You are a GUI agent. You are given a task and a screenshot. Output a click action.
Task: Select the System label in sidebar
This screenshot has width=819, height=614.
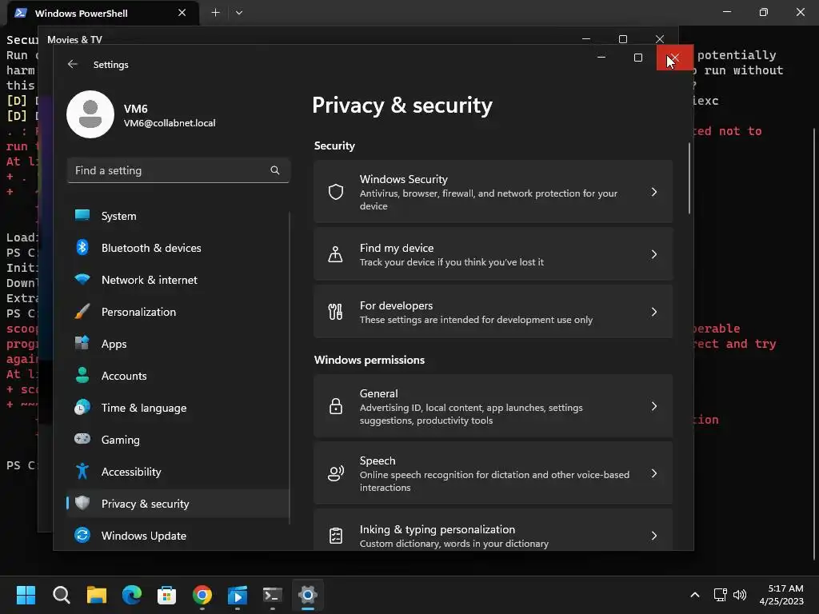point(118,216)
